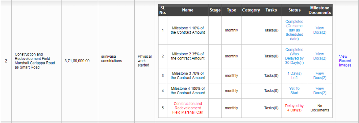Open View Docs(2) for Milestone 3
The image size is (359, 123).
[x=320, y=76]
